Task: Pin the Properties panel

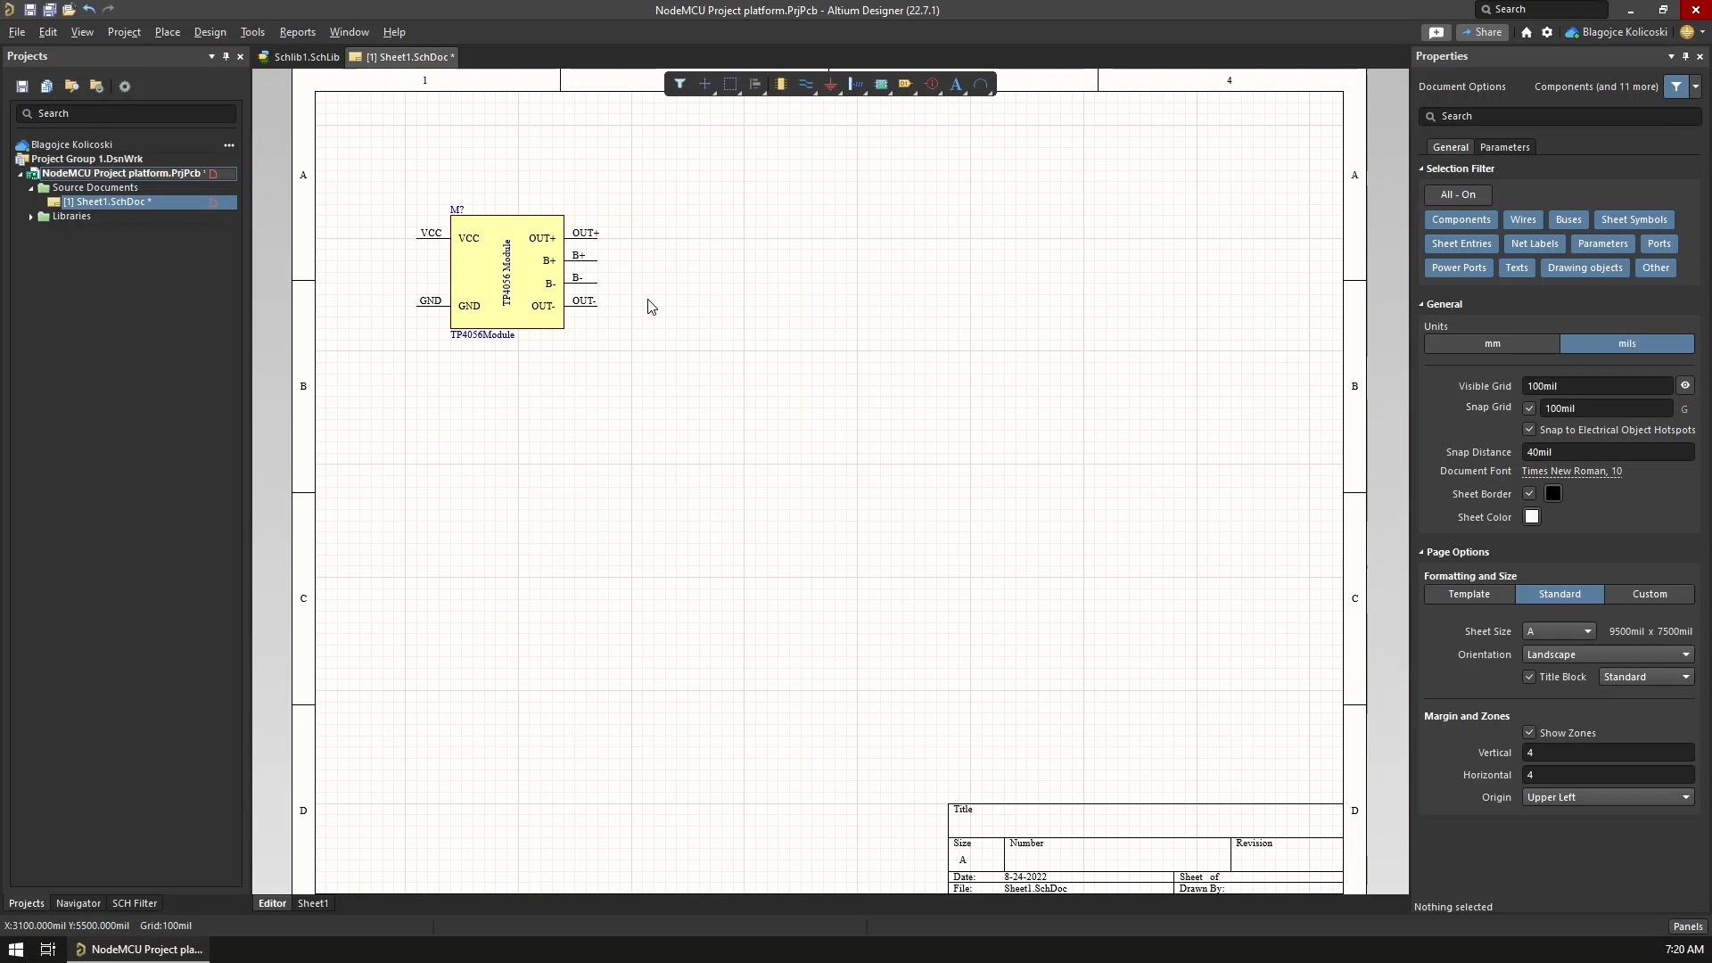Action: 1685,56
